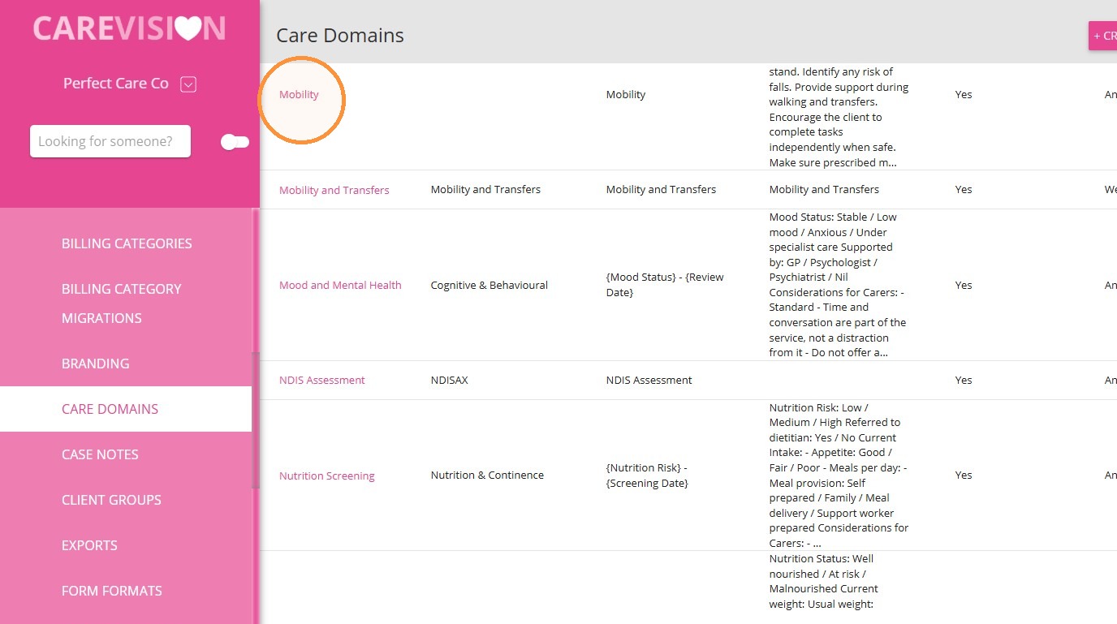Open the Perfect Care Co dropdown chevron
1117x624 pixels.
click(x=188, y=84)
